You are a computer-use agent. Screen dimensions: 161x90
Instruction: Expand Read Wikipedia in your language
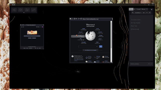click(90, 50)
